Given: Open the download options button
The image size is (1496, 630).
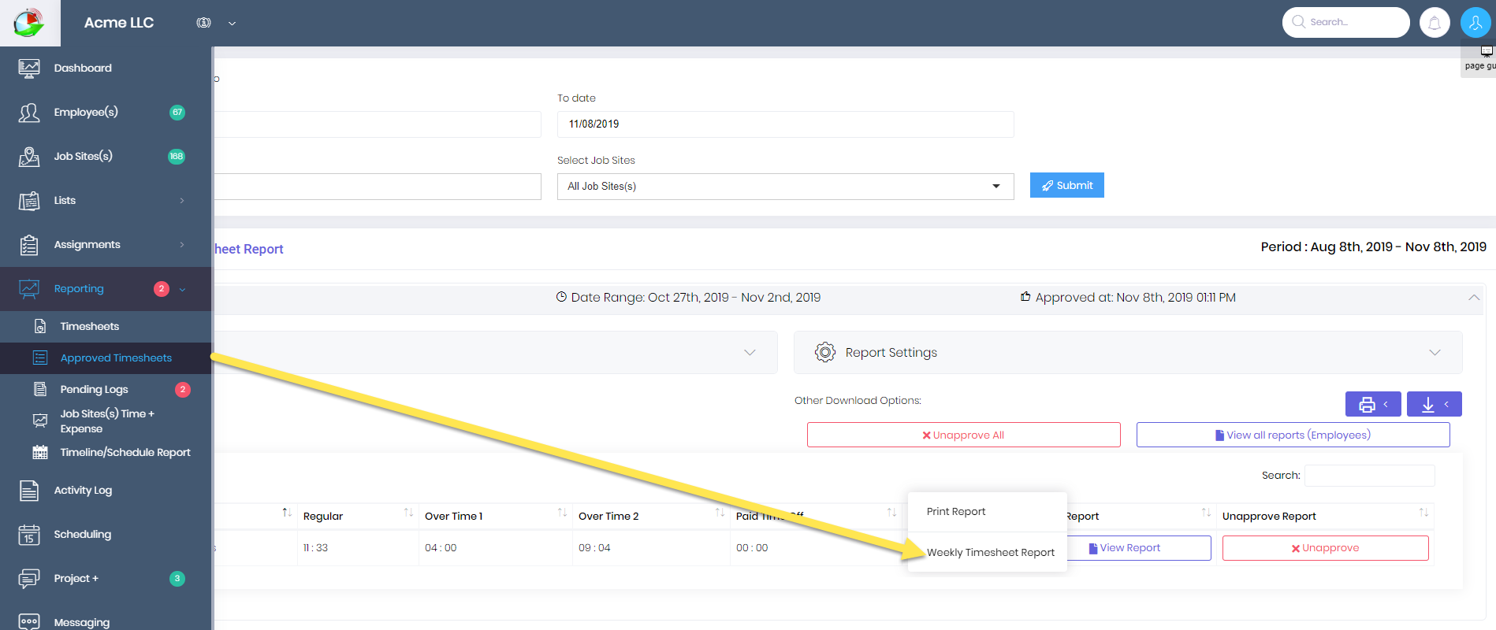Looking at the screenshot, I should click(x=1434, y=404).
